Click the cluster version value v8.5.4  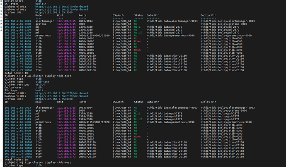(x=40, y=85)
